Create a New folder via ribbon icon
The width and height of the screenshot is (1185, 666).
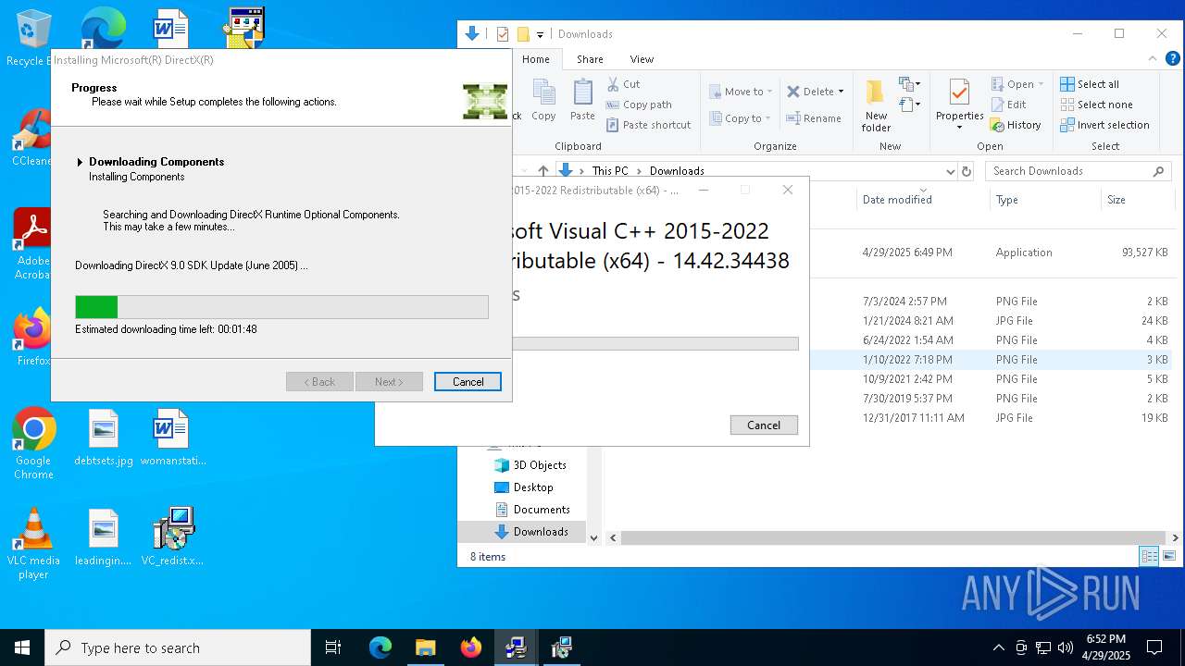coord(876,105)
